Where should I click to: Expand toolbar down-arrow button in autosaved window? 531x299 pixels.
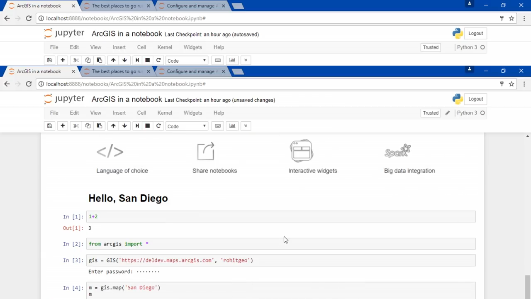click(x=246, y=60)
